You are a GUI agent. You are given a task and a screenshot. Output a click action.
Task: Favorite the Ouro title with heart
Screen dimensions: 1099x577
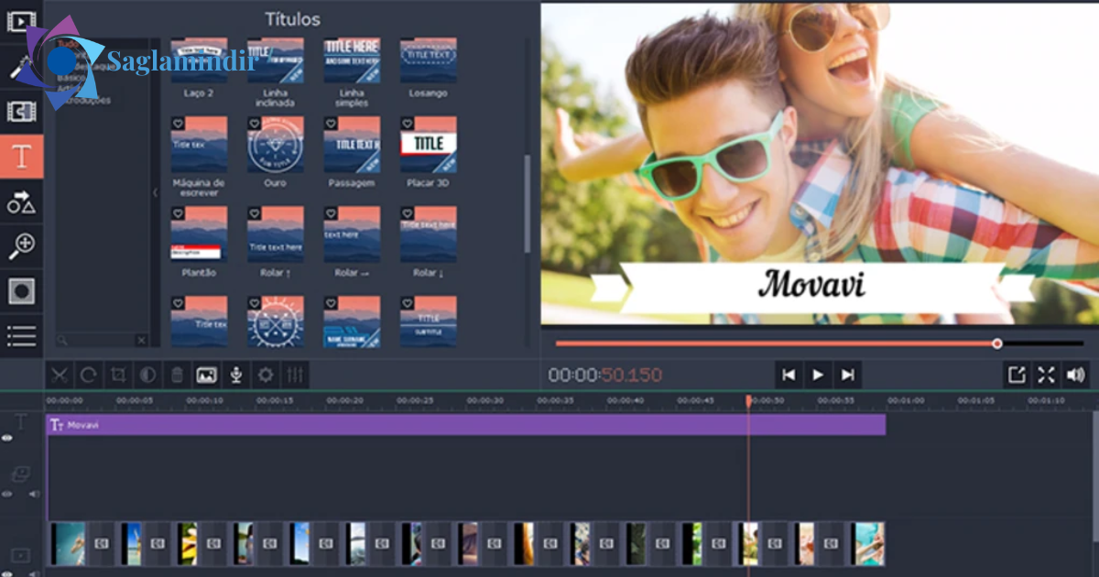(255, 123)
